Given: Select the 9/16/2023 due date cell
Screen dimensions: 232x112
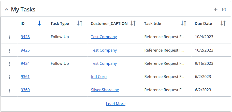Looking at the screenshot, I should pyautogui.click(x=204, y=63).
